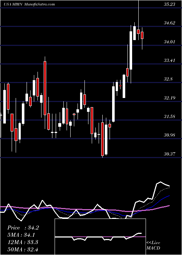The height and width of the screenshot is (255, 182).
Task: Click the 35.23 price axis label
Action: 170,4
